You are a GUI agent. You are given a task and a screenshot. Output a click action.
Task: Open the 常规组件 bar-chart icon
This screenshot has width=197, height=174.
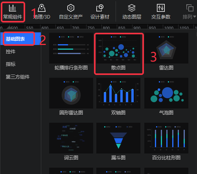pyautogui.click(x=13, y=8)
